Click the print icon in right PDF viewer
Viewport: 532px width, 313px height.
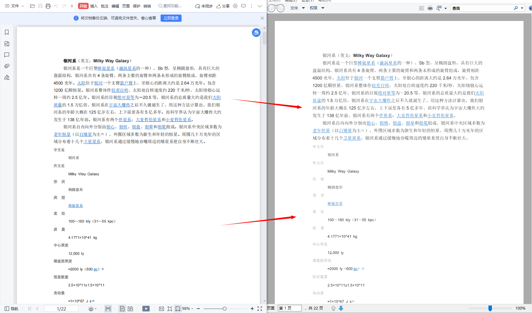430,8
